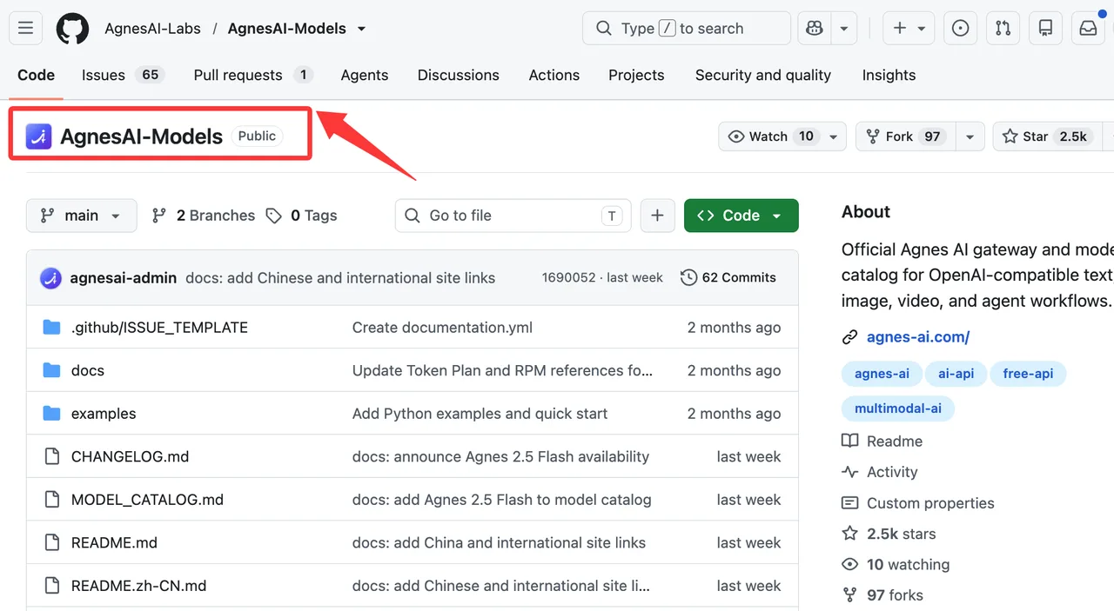Open the pull requests icon in header
This screenshot has width=1114, height=611.
pyautogui.click(x=1003, y=29)
